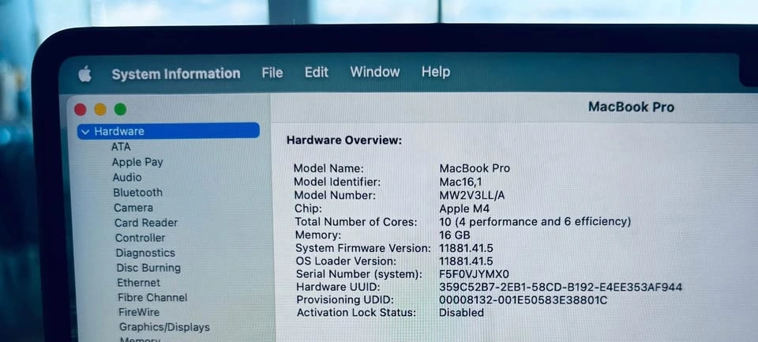Select Audio in the hardware list

point(127,177)
